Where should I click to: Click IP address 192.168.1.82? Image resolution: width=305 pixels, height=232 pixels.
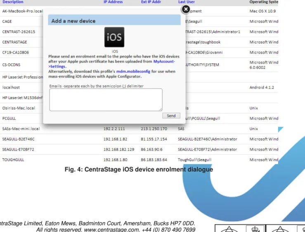pos(115,139)
